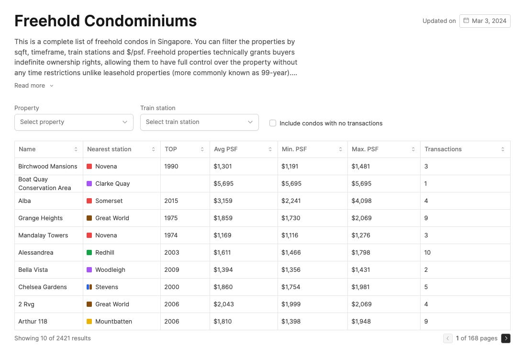Click the previous page arrow
524x359 pixels.
pos(448,338)
